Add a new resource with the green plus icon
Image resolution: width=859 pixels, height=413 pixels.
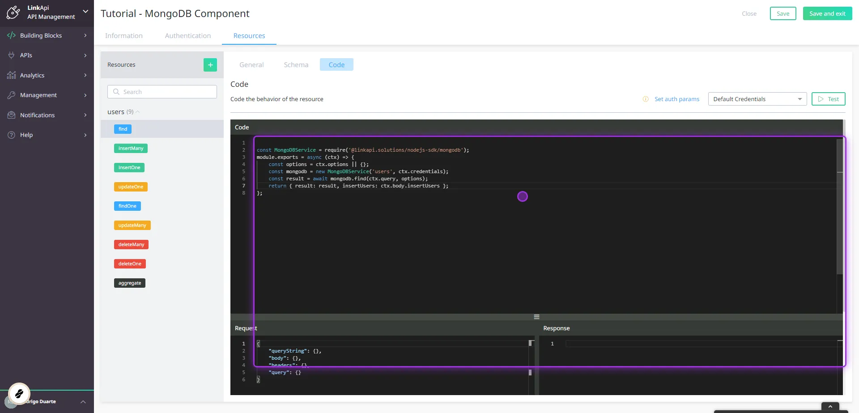(x=210, y=64)
